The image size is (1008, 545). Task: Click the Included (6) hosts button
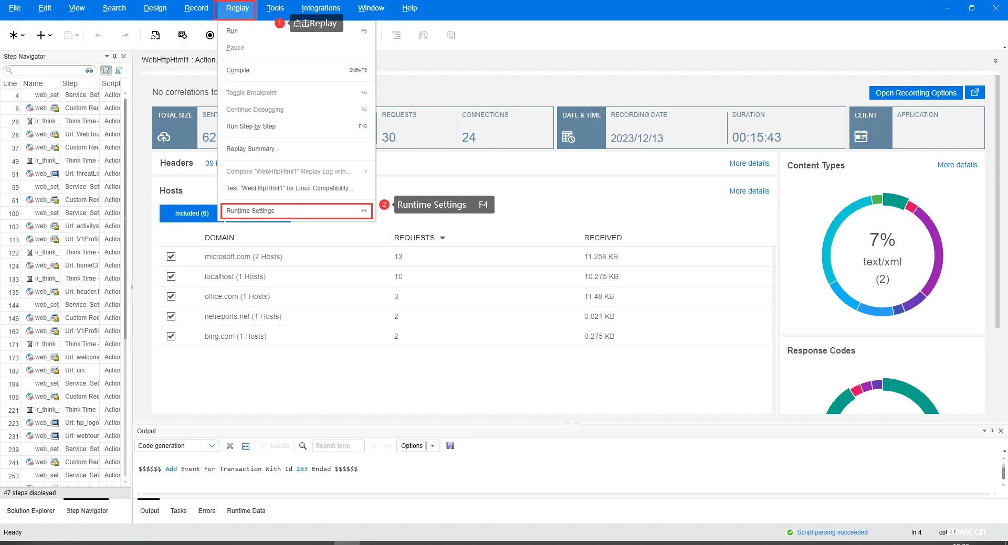pos(192,213)
